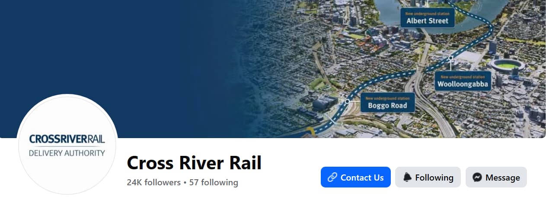Click the Boggo Road station marker dot
Image resolution: width=546 pixels, height=197 pixels.
(x=347, y=101)
